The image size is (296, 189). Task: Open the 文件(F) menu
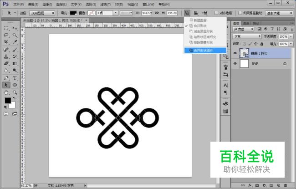(19, 4)
